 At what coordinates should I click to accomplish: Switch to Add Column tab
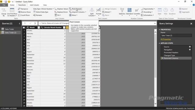coord(34,5)
